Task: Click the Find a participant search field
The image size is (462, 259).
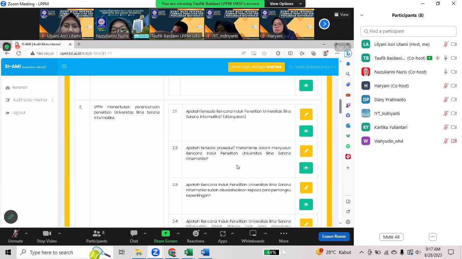Action: pos(408,31)
